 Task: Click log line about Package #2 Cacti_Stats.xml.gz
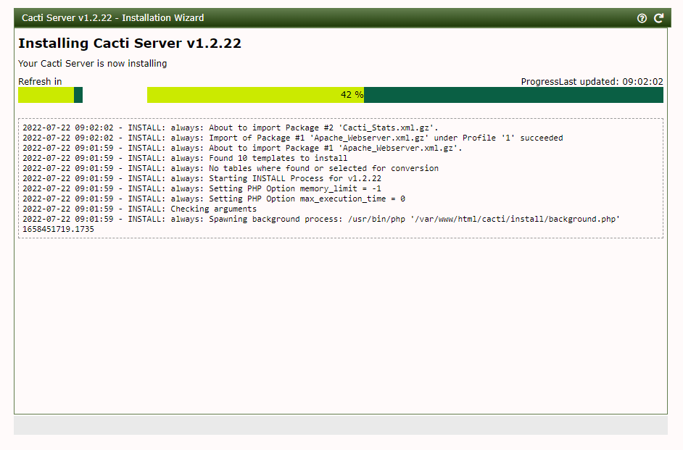coord(231,128)
